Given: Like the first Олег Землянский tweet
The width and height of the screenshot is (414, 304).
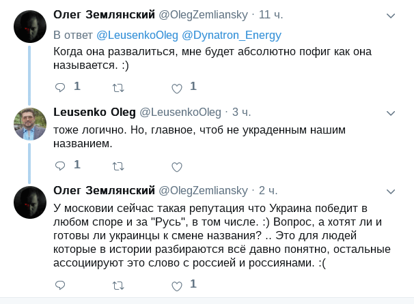Looking at the screenshot, I should tap(176, 87).
